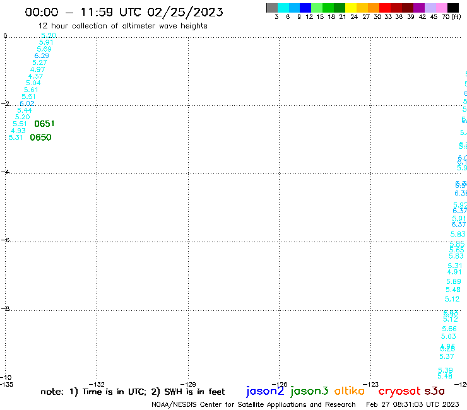
Task: Click the -8 latitude axis label
Action: [x=5, y=308]
